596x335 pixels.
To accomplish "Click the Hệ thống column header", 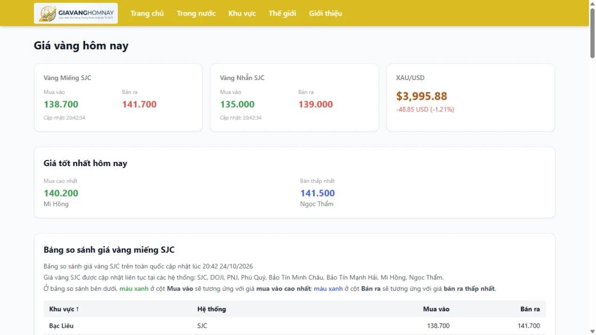I will [x=212, y=309].
